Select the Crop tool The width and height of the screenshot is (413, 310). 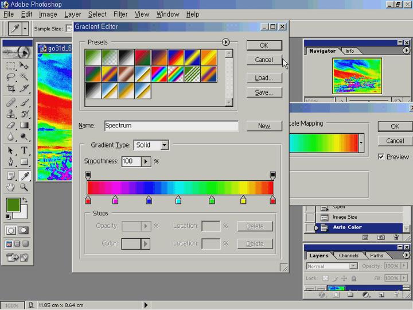click(x=10, y=88)
